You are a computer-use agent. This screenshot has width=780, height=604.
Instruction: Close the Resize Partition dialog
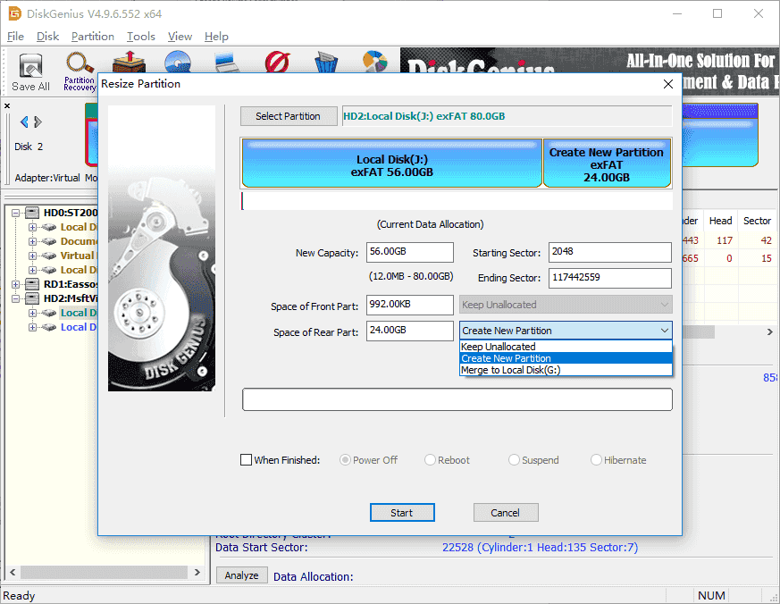click(667, 84)
